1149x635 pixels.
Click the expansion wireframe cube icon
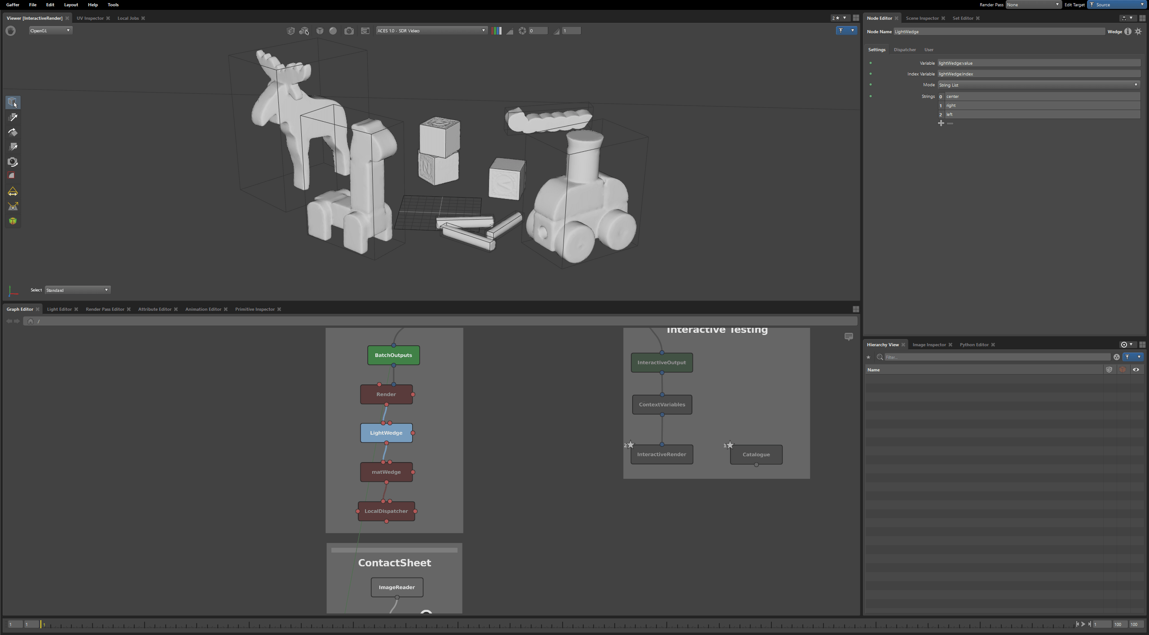pos(291,31)
